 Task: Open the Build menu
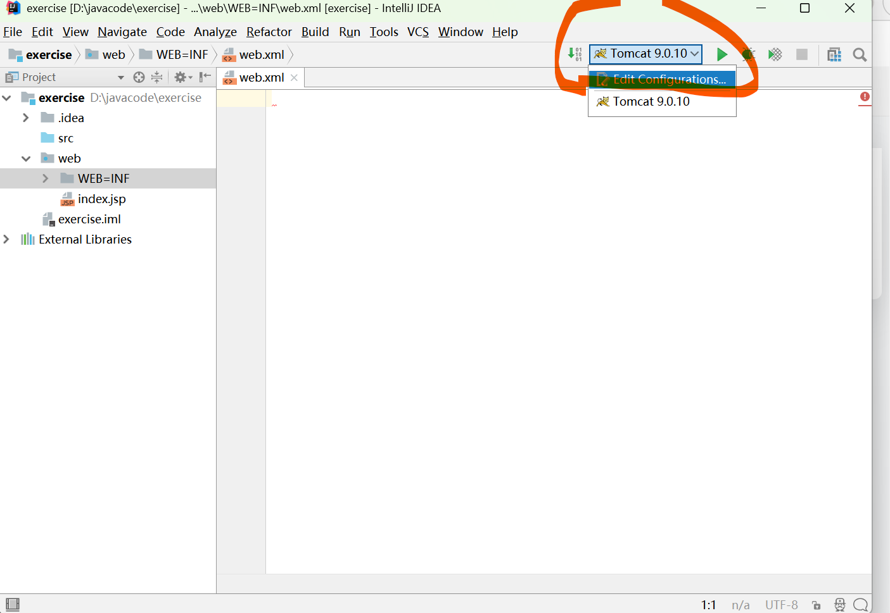[x=315, y=32]
